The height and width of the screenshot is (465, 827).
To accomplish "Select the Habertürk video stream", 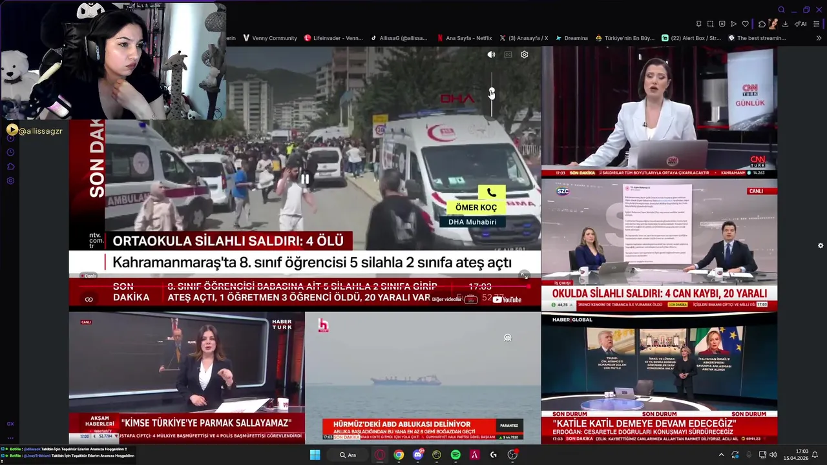I will (187, 378).
